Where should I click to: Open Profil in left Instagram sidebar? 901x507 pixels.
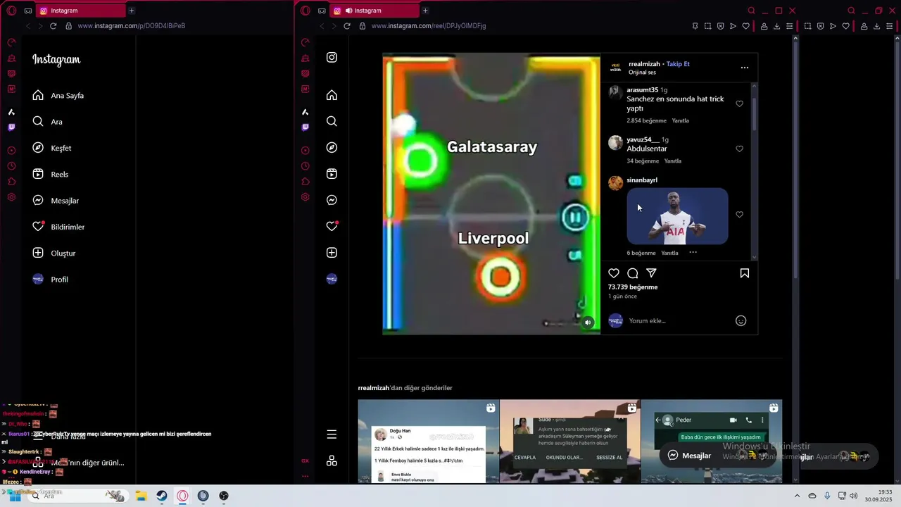click(51, 280)
